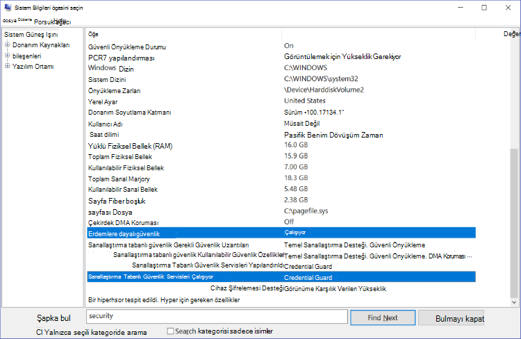Image resolution: width=521 pixels, height=339 pixels.
Task: Select the Yüklü Fiziksel Bellek (RAM) row
Action: [281, 146]
